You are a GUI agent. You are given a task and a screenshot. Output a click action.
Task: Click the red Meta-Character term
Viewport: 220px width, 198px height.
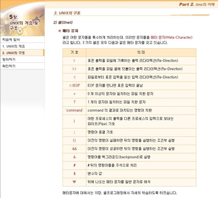tap(171, 37)
